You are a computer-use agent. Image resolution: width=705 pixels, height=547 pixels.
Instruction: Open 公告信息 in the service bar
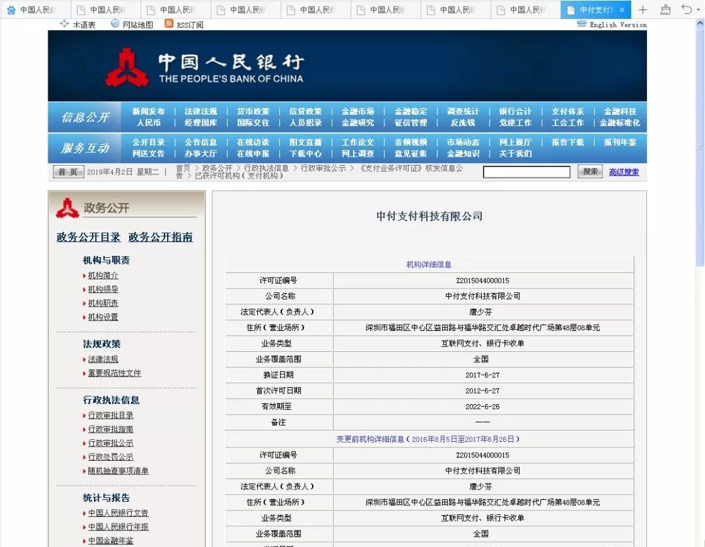coord(200,142)
